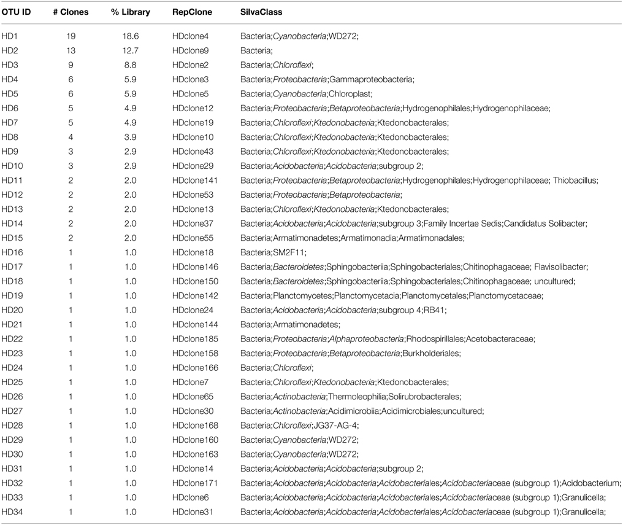
Task: Select the HDclone166 cell
Action: [195, 367]
